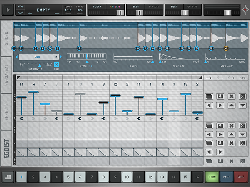Toggle pattern slot 7

coord(92,177)
